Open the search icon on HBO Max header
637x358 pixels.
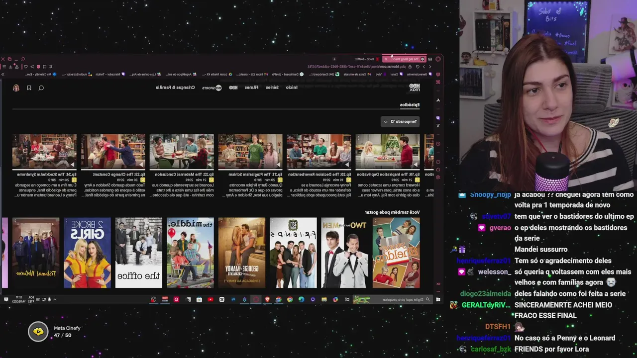(41, 88)
